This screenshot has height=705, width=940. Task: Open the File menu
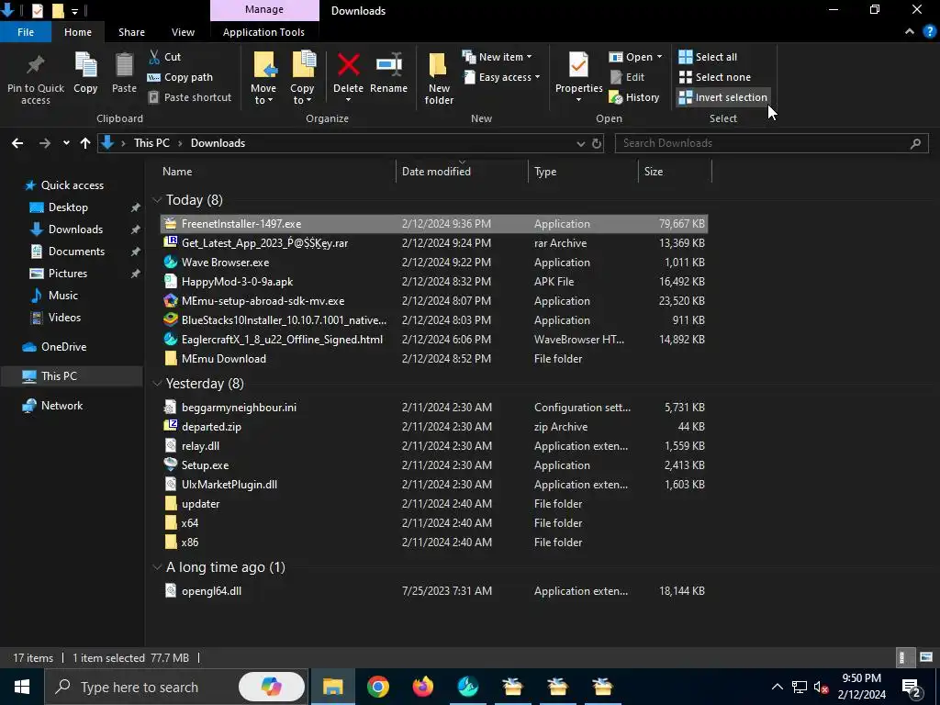[26, 32]
